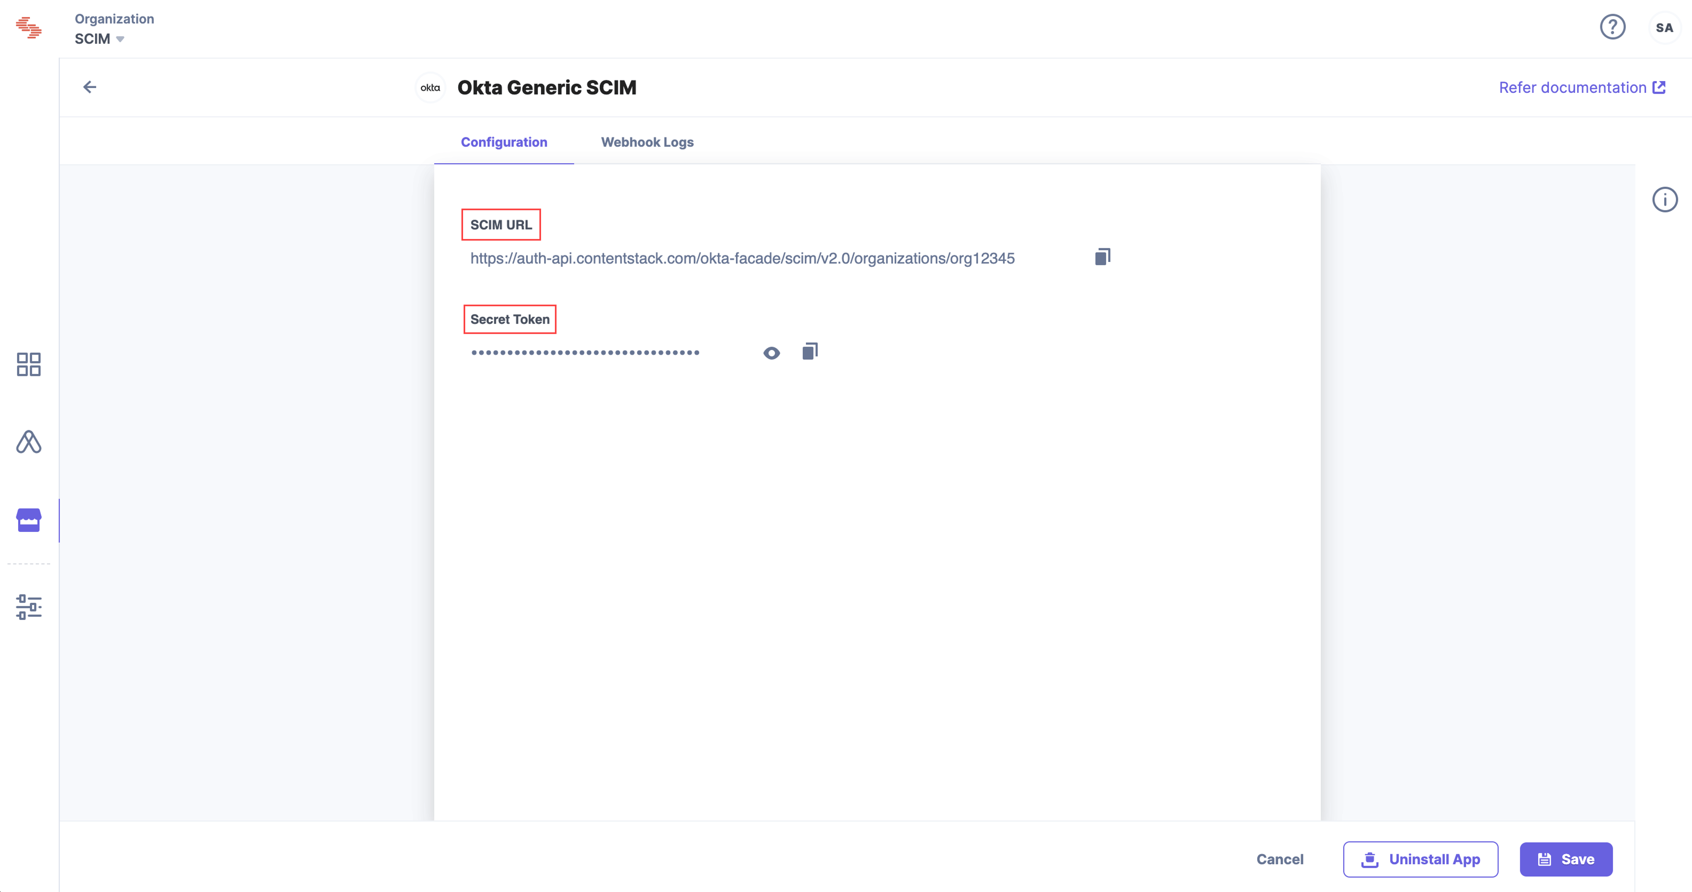The width and height of the screenshot is (1692, 892).
Task: Open the Refer documentation link
Action: pyautogui.click(x=1582, y=87)
